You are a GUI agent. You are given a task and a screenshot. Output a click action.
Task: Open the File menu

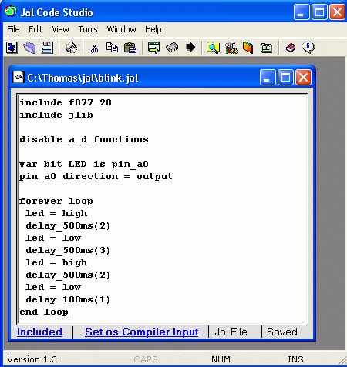pos(13,29)
